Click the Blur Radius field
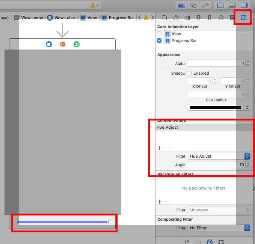The image size is (255, 244). click(x=216, y=95)
